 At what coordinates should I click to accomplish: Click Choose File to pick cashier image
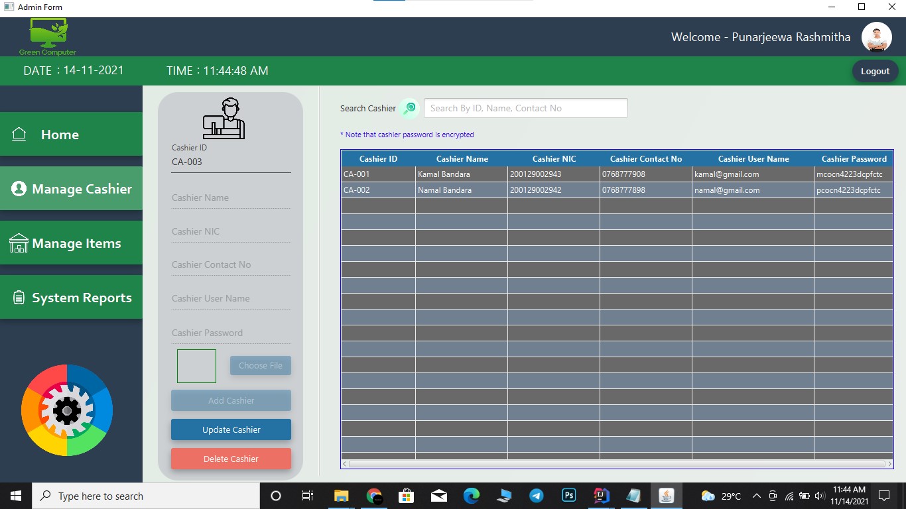tap(260, 365)
